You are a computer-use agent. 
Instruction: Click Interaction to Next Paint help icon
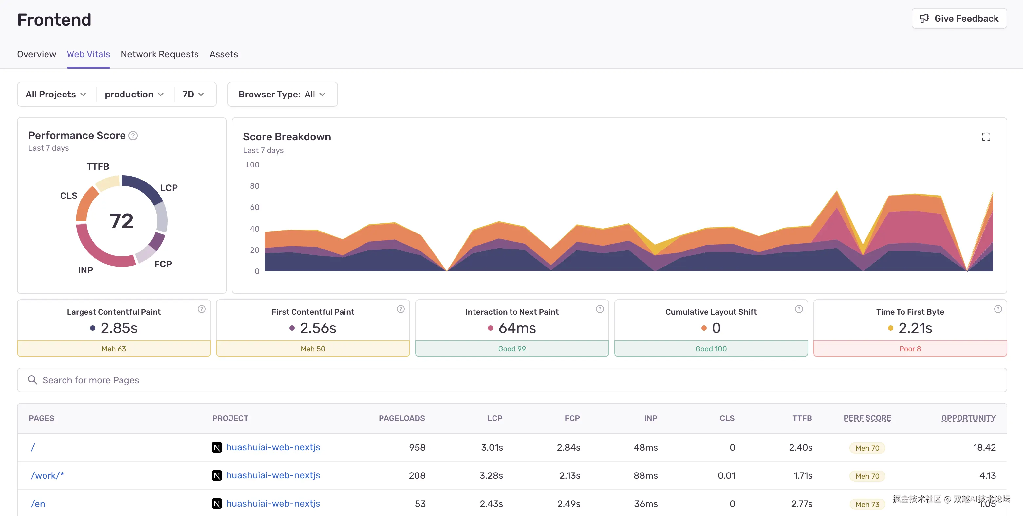600,309
